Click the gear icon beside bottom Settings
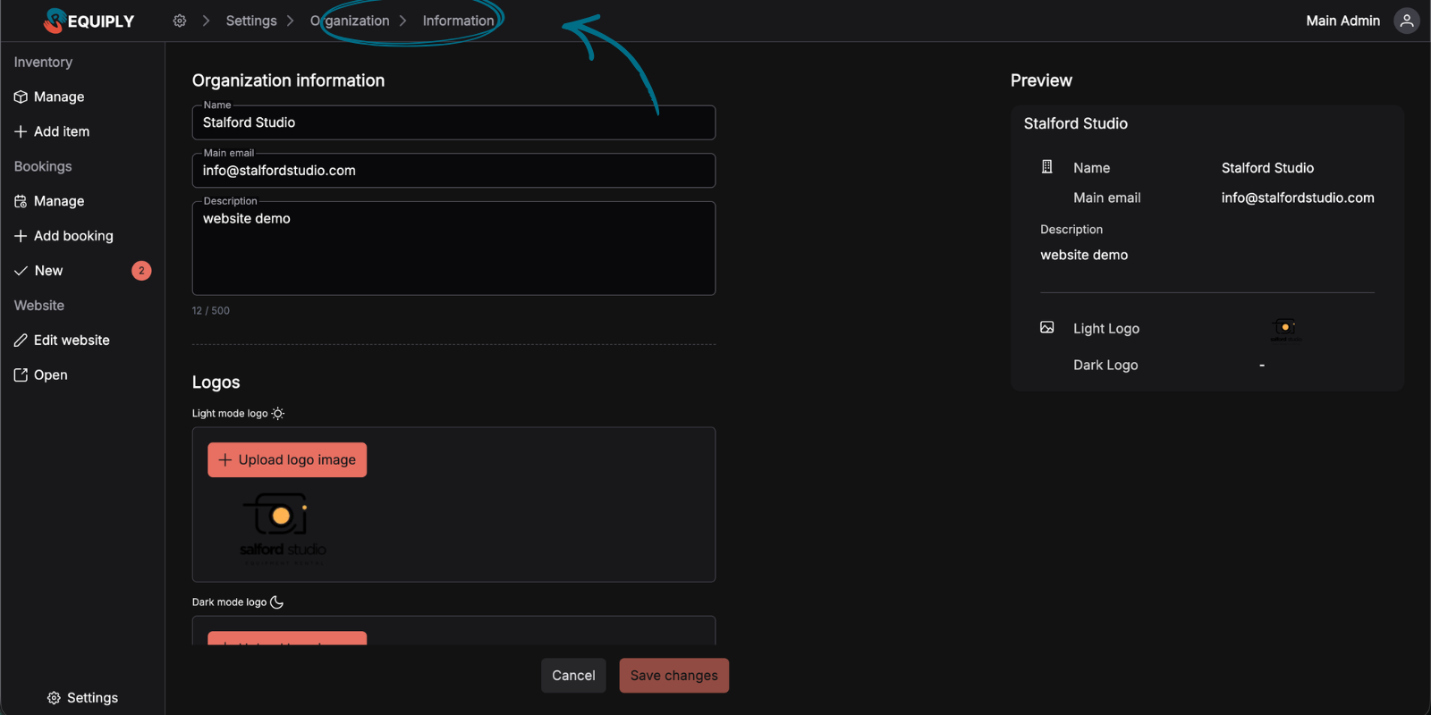Viewport: 1431px width, 715px height. 54,698
